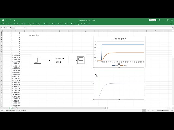Image resolution: width=174 pixels, height=130 pixels.
Task: Switch to the Fórmulas tab
Action: (x=47, y=24)
